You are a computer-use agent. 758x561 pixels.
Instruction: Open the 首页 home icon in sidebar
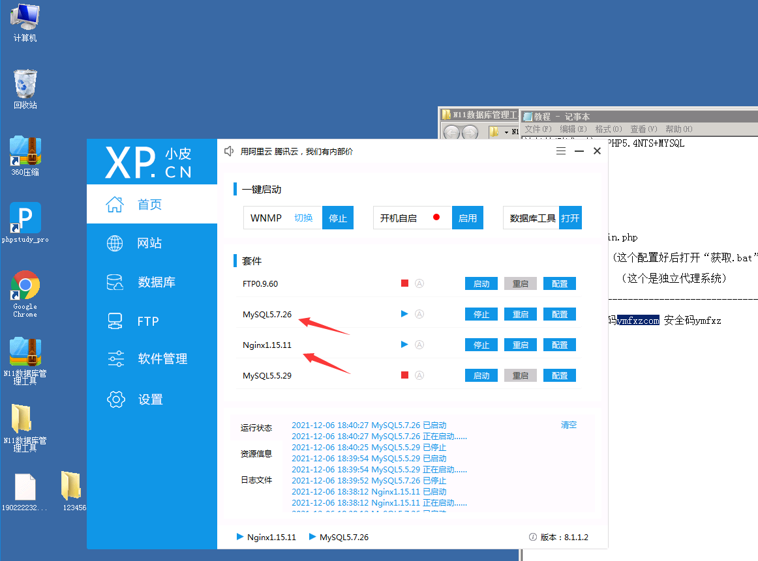click(115, 205)
